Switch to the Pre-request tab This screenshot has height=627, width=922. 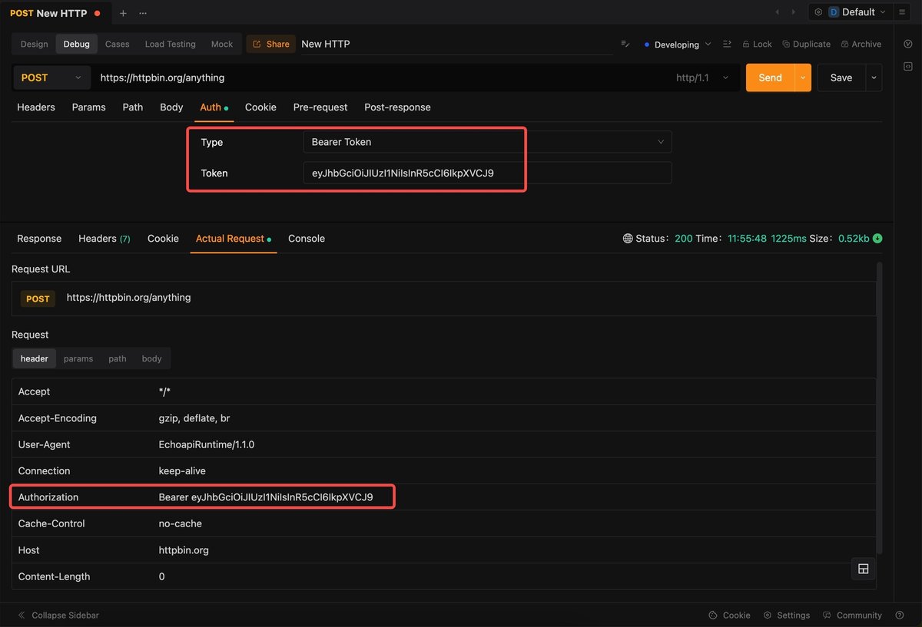(x=320, y=107)
